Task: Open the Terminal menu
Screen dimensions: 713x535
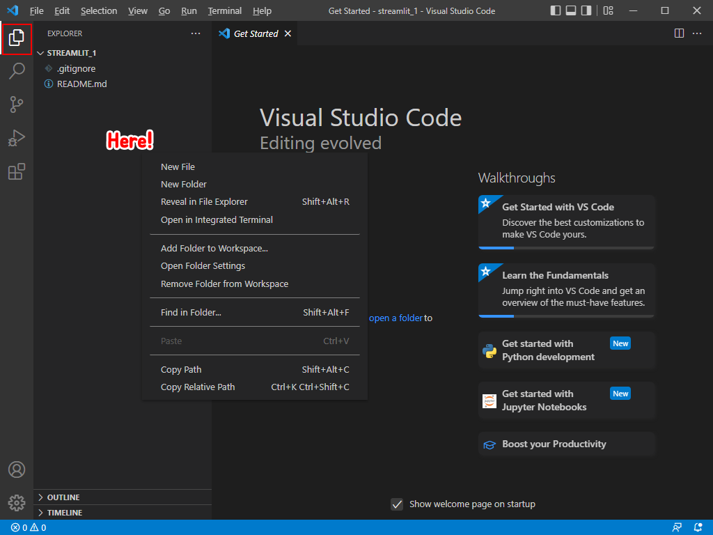Action: point(225,10)
